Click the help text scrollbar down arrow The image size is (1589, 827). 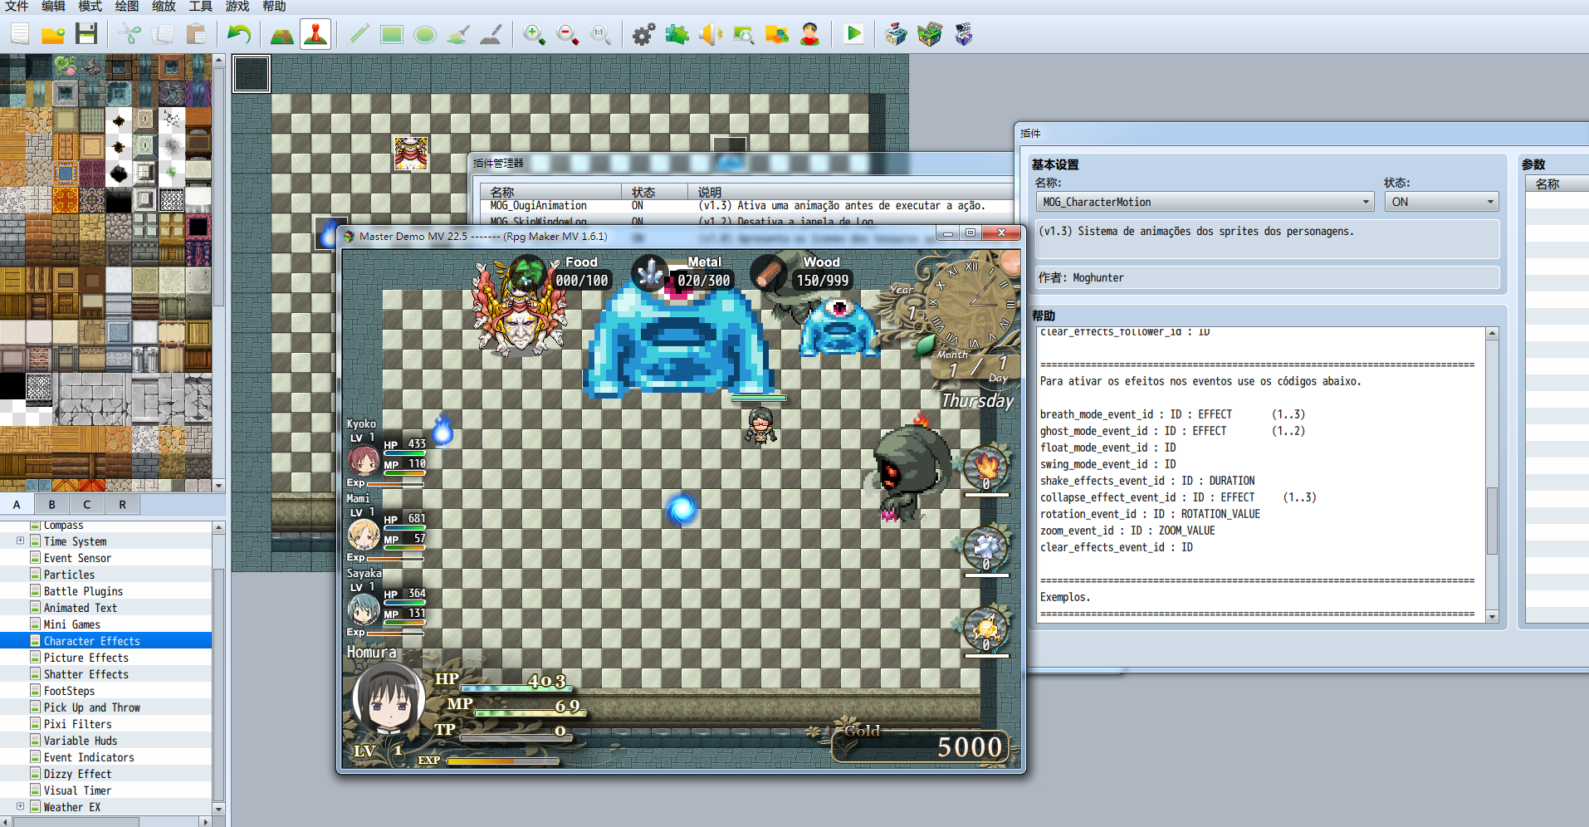point(1492,616)
